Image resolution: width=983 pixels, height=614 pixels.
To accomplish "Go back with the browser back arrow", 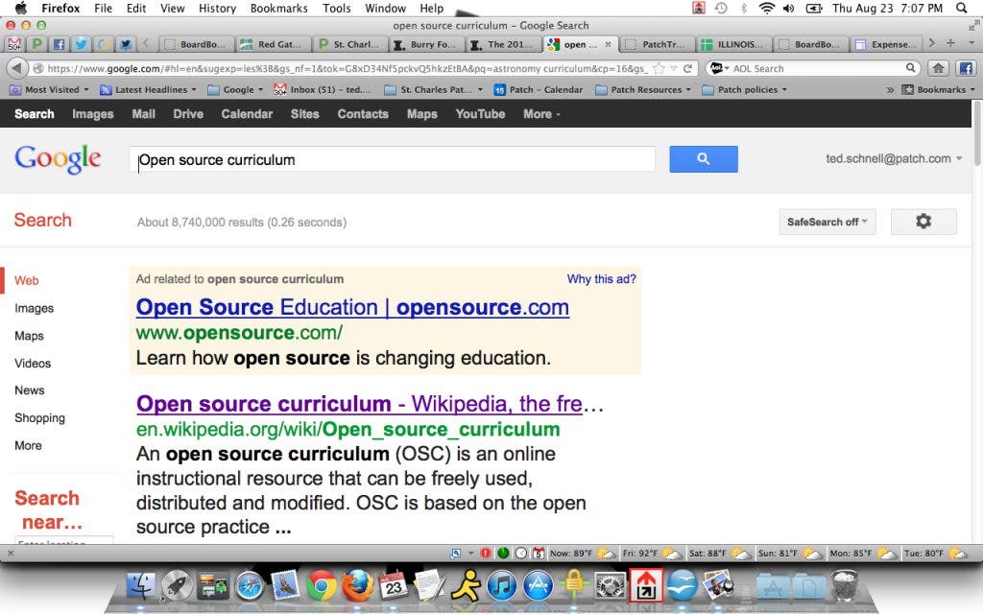I will click(17, 68).
